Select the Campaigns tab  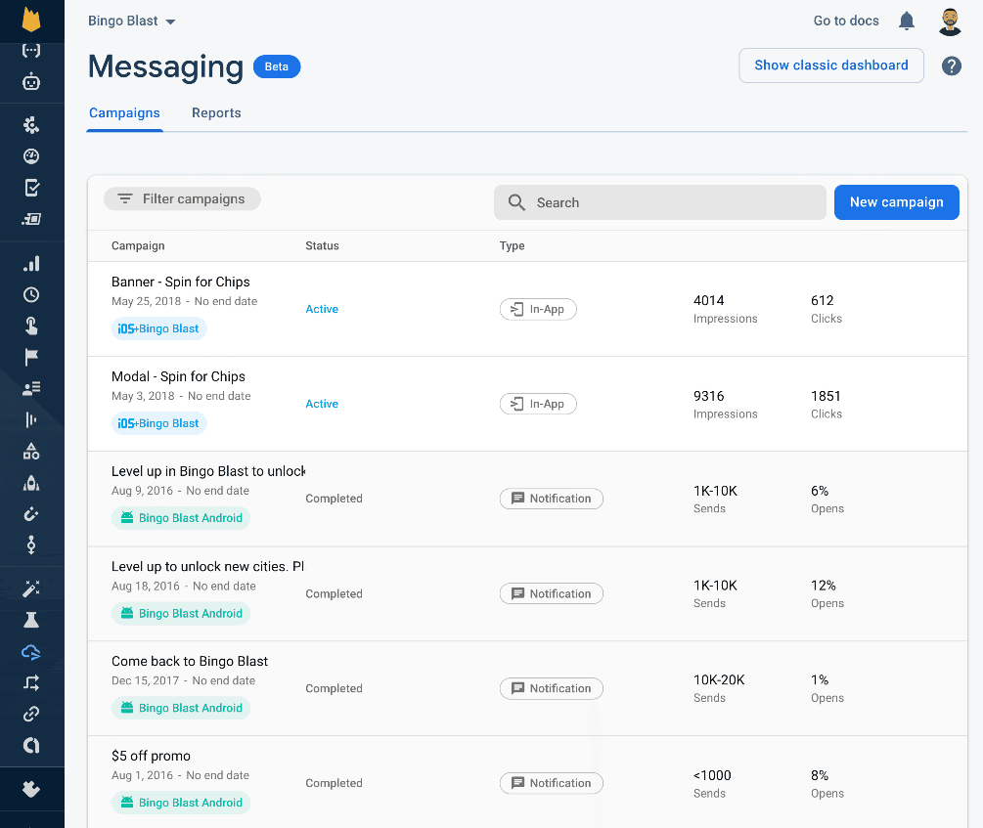(124, 113)
